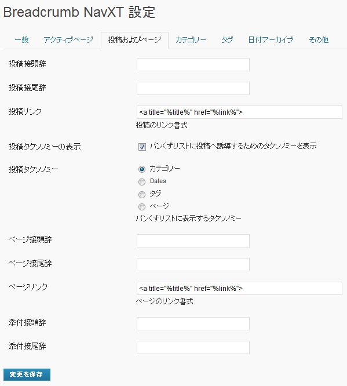The image size is (347, 386).
Task: Click the パンくずリストに投稿へ誘導 checkbox label
Action: pyautogui.click(x=233, y=146)
